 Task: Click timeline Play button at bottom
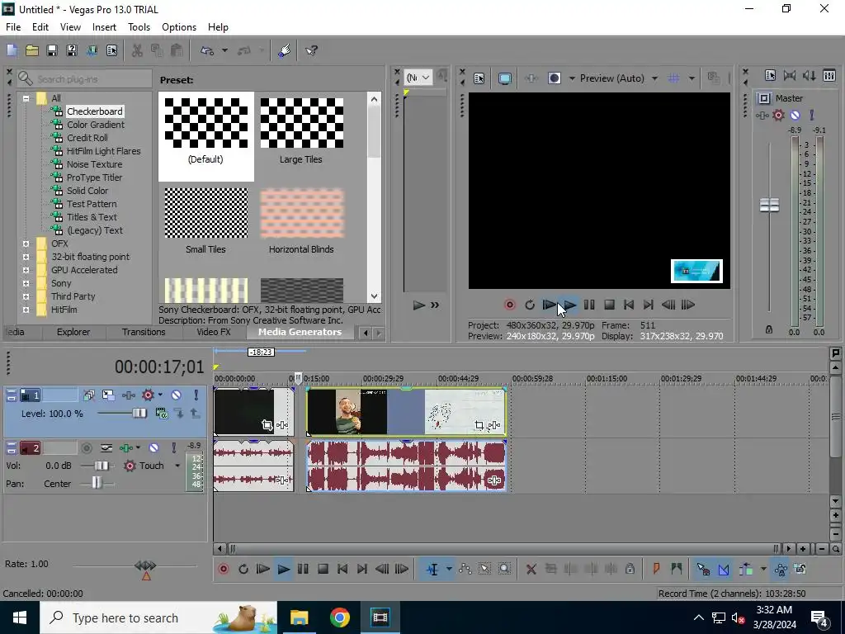[x=283, y=570]
